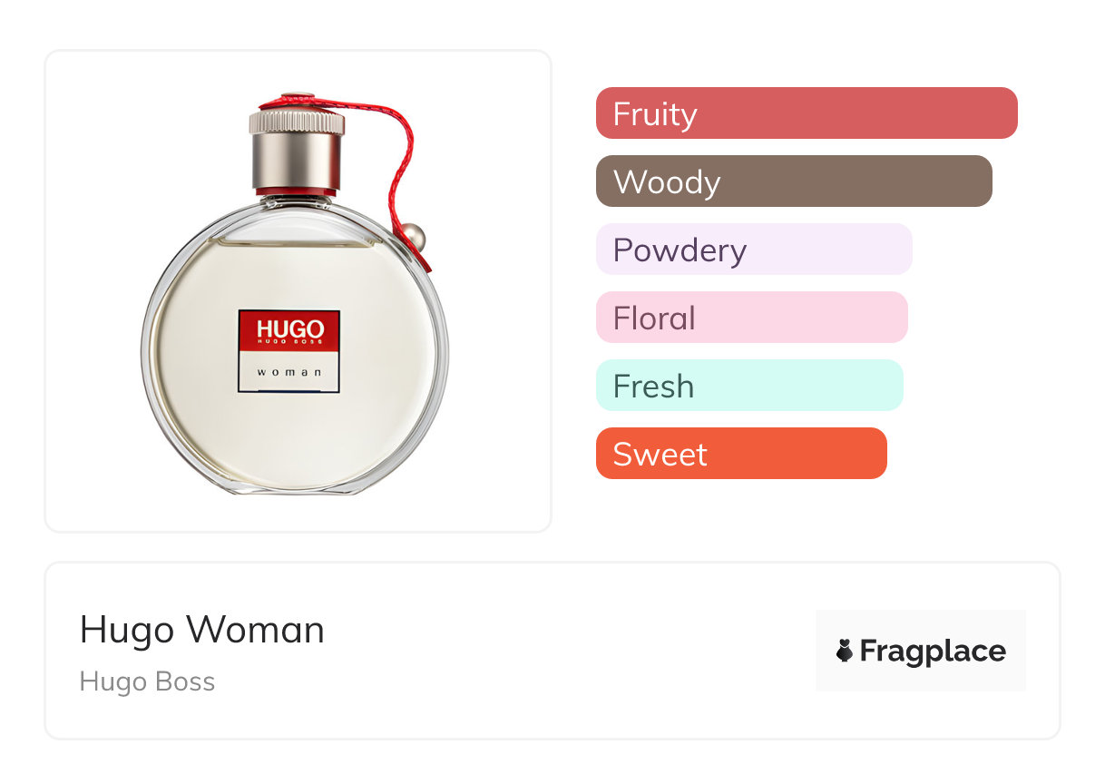Screen dimensions: 1105x784
Task: Click the silver bottle cap
Action: click(x=297, y=150)
